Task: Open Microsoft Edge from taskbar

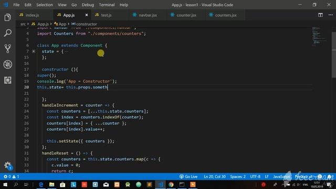Action: [x=41, y=184]
